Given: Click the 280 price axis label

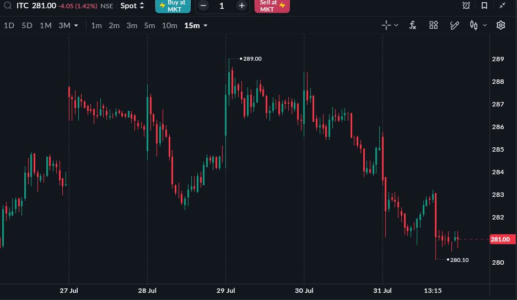Looking at the screenshot, I should tap(498, 262).
